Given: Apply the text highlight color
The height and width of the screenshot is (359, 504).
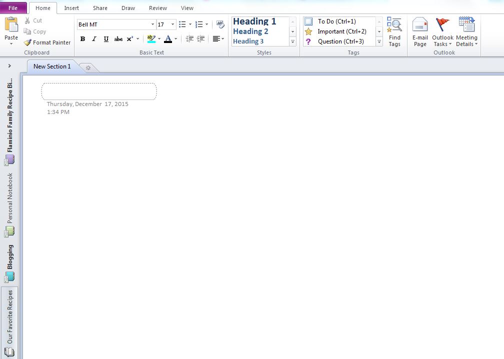Looking at the screenshot, I should pos(151,39).
